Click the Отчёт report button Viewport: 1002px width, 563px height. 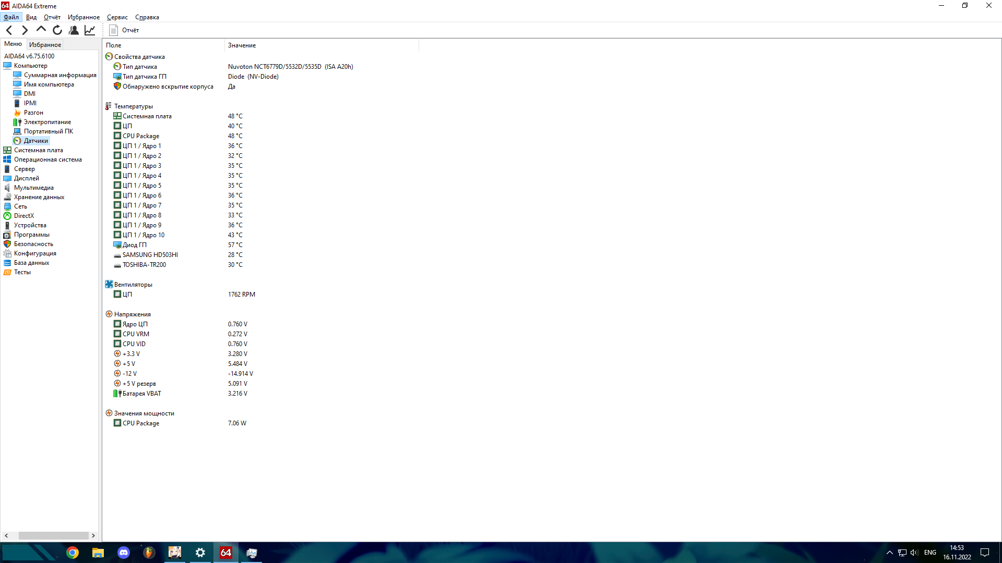(x=124, y=30)
